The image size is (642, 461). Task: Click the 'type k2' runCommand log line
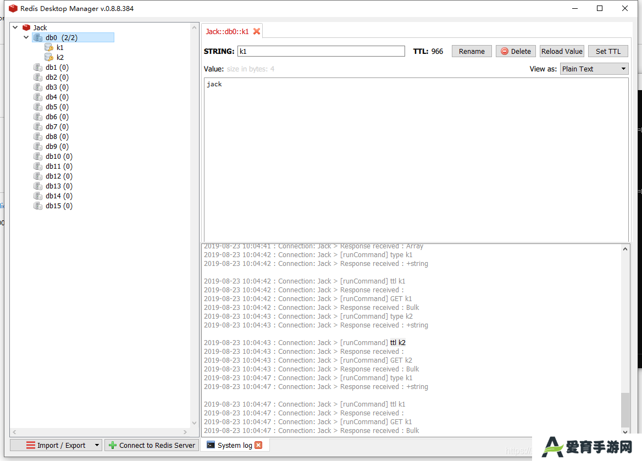click(x=308, y=316)
